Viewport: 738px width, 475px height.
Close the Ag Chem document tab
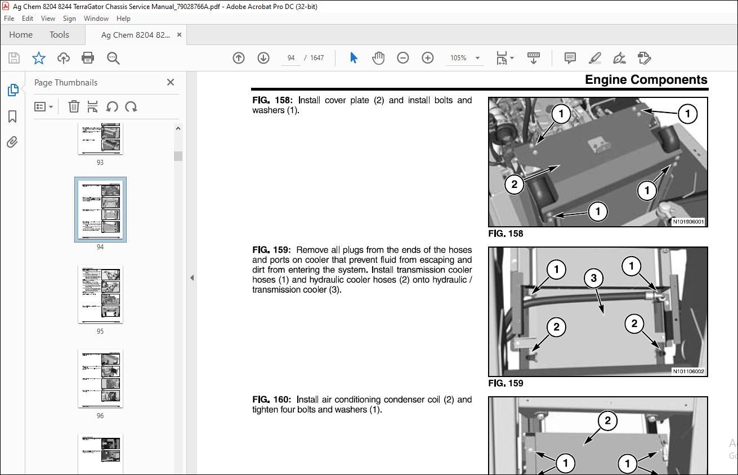pos(180,35)
